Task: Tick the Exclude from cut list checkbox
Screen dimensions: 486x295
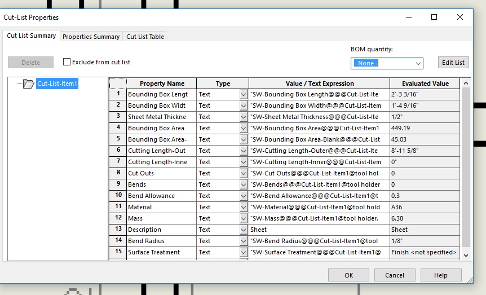Action: [67, 62]
